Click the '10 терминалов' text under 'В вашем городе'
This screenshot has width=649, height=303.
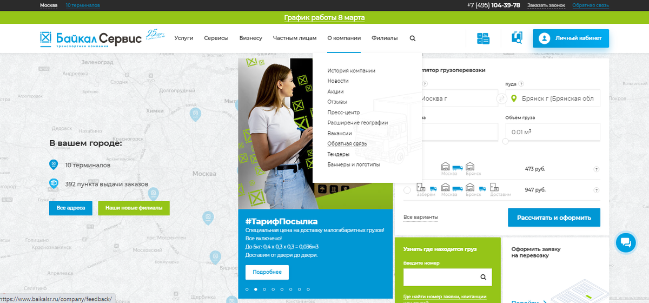tap(88, 164)
